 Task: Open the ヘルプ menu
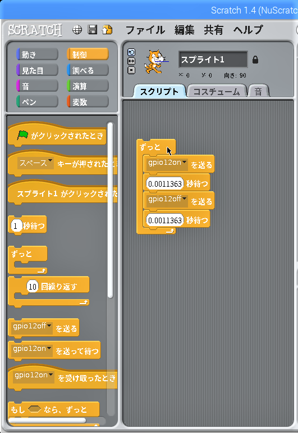(248, 30)
